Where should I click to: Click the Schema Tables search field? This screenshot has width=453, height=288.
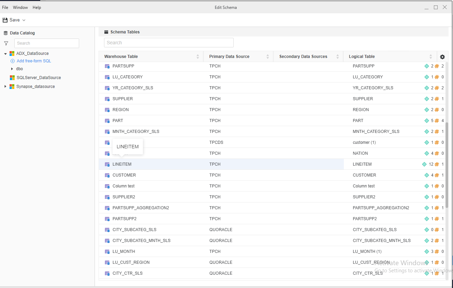click(169, 42)
